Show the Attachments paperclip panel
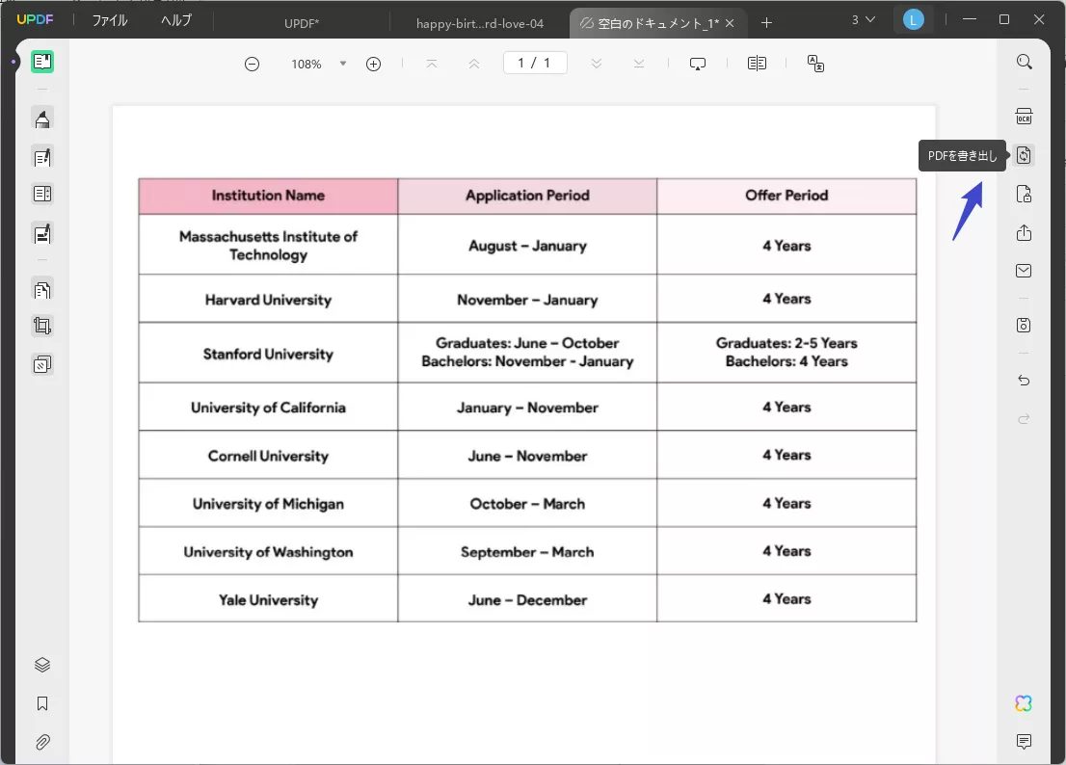This screenshot has width=1066, height=765. tap(42, 742)
